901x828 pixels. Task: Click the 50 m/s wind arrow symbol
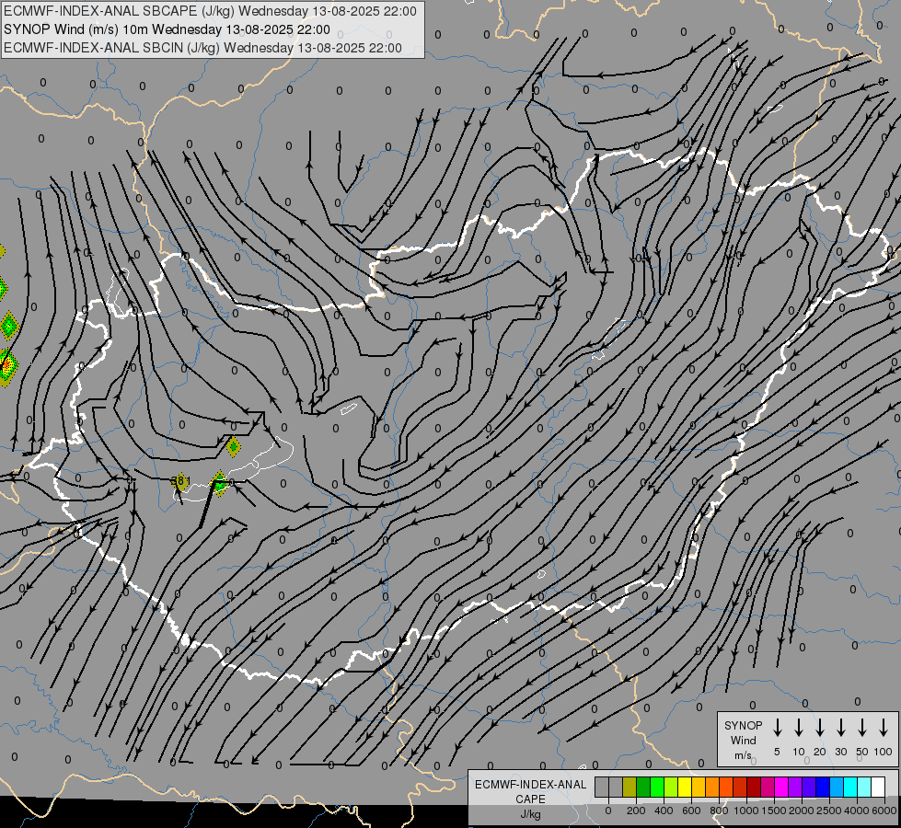coord(862,727)
